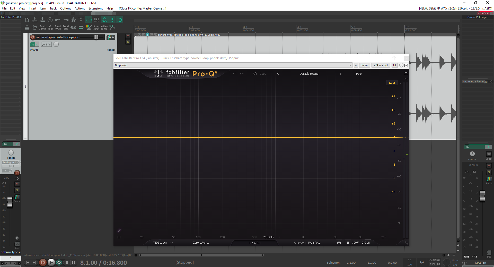Image resolution: width=494 pixels, height=267 pixels.
Task: Click the hand gesture toolbar icon
Action: (x=35, y=27)
